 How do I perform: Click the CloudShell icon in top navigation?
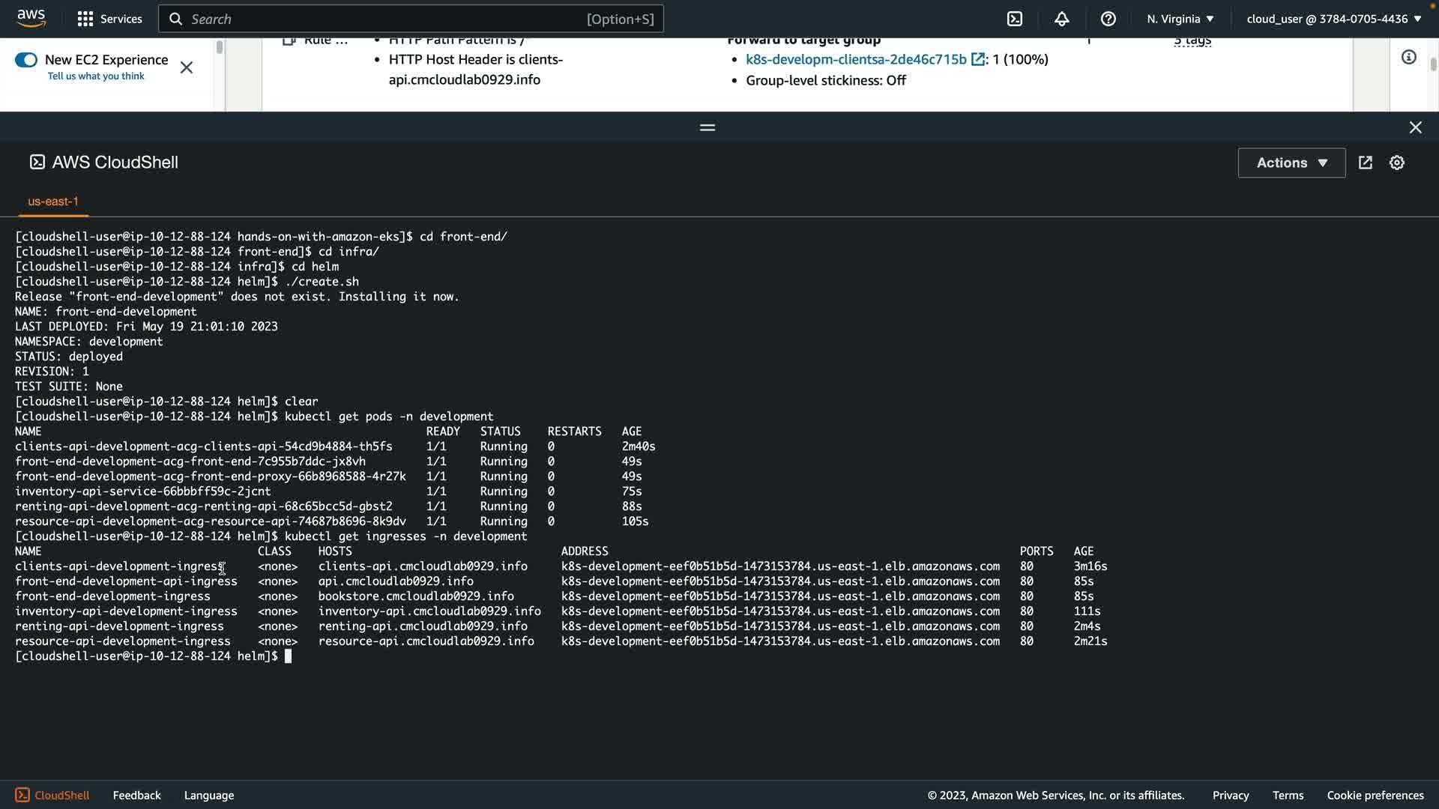click(x=1014, y=19)
